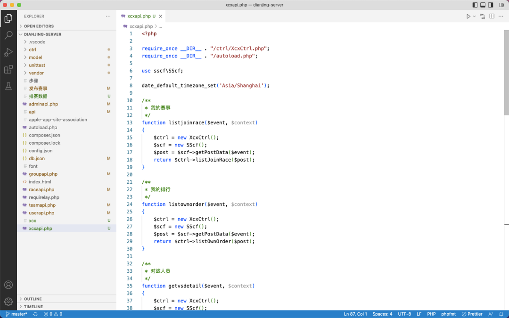Click the editor vertical scrollbar thumb
Screen dimensions: 509x318
click(506, 73)
